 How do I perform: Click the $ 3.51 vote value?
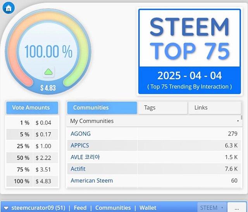(43, 169)
